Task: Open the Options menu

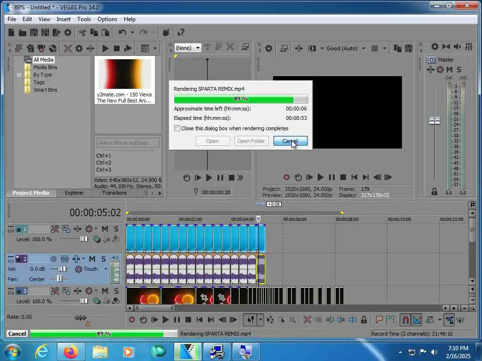Action: 107,19
